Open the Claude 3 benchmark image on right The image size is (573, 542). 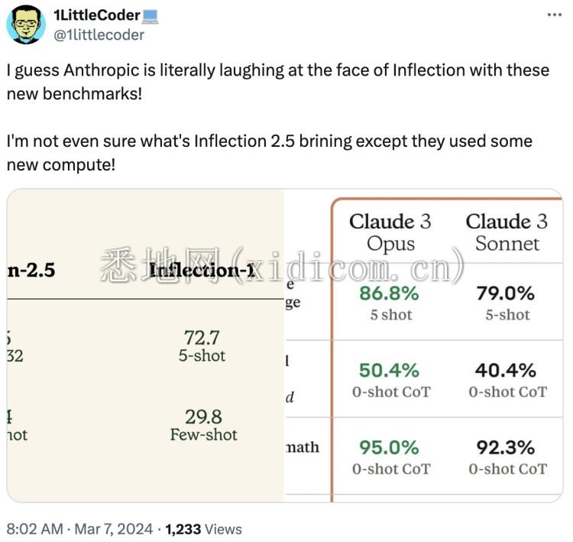click(x=424, y=346)
